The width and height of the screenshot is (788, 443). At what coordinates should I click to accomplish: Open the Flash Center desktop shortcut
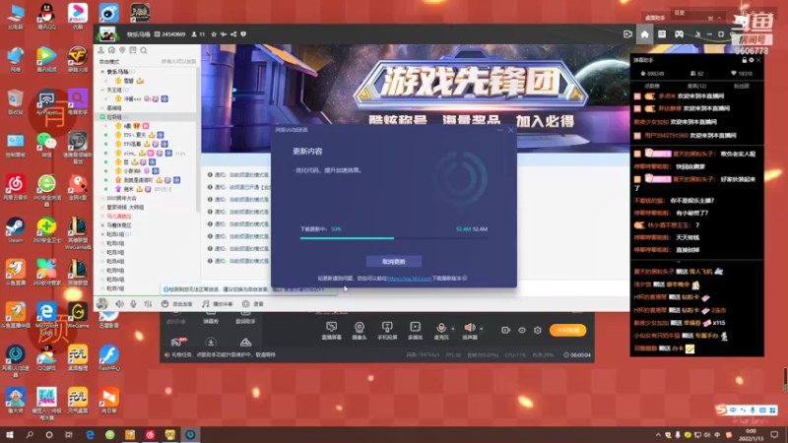click(108, 357)
